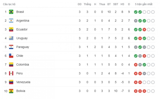
Task: Click the Chile flag icon
Action: click(11, 56)
